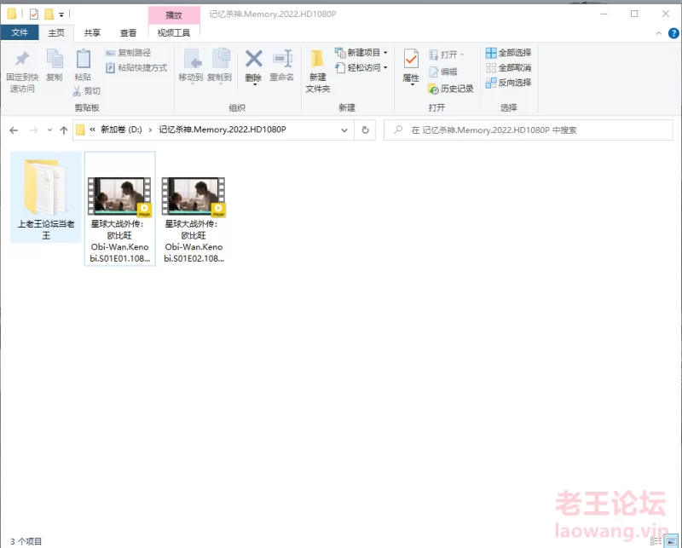682x548 pixels.
Task: Open the recent locations dropdown chevron
Action: pyautogui.click(x=49, y=130)
